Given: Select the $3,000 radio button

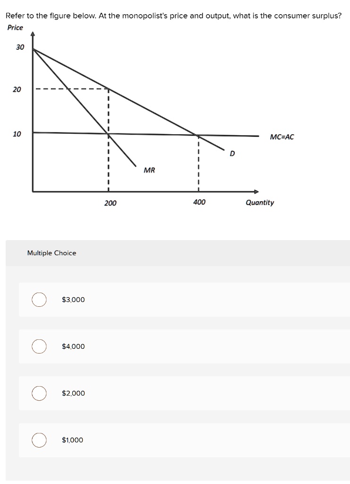Looking at the screenshot, I should 39,300.
